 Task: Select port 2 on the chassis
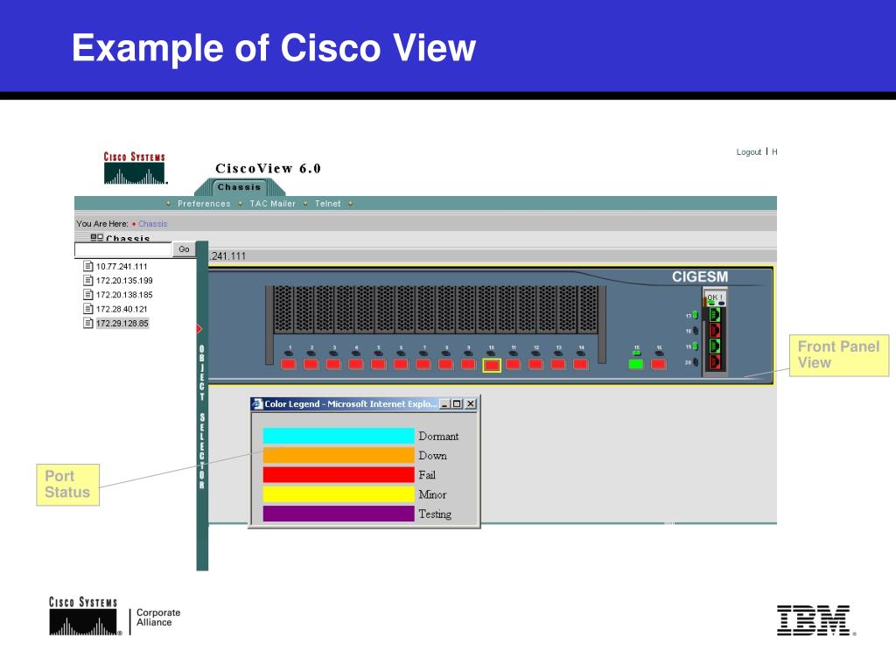[x=311, y=364]
